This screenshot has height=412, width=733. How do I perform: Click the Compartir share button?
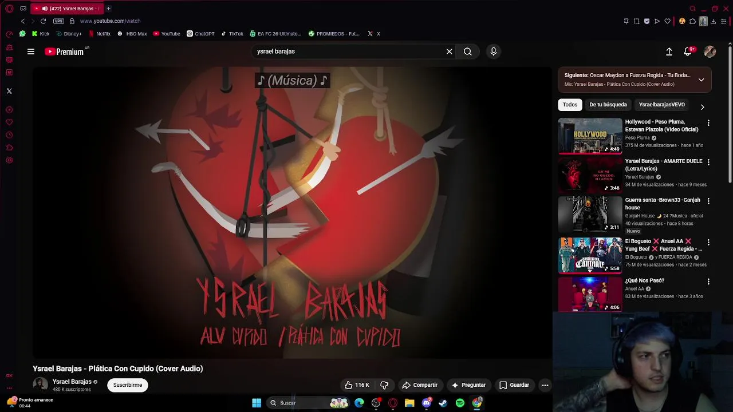point(420,385)
